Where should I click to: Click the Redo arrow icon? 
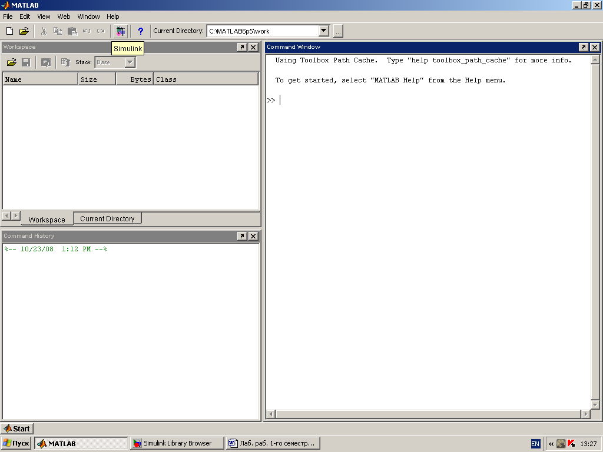pos(101,31)
